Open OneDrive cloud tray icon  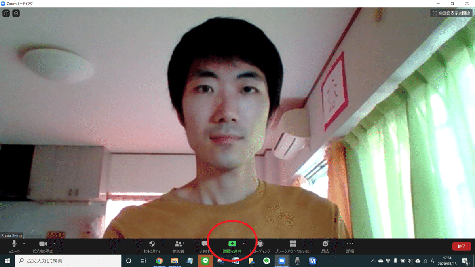381,261
